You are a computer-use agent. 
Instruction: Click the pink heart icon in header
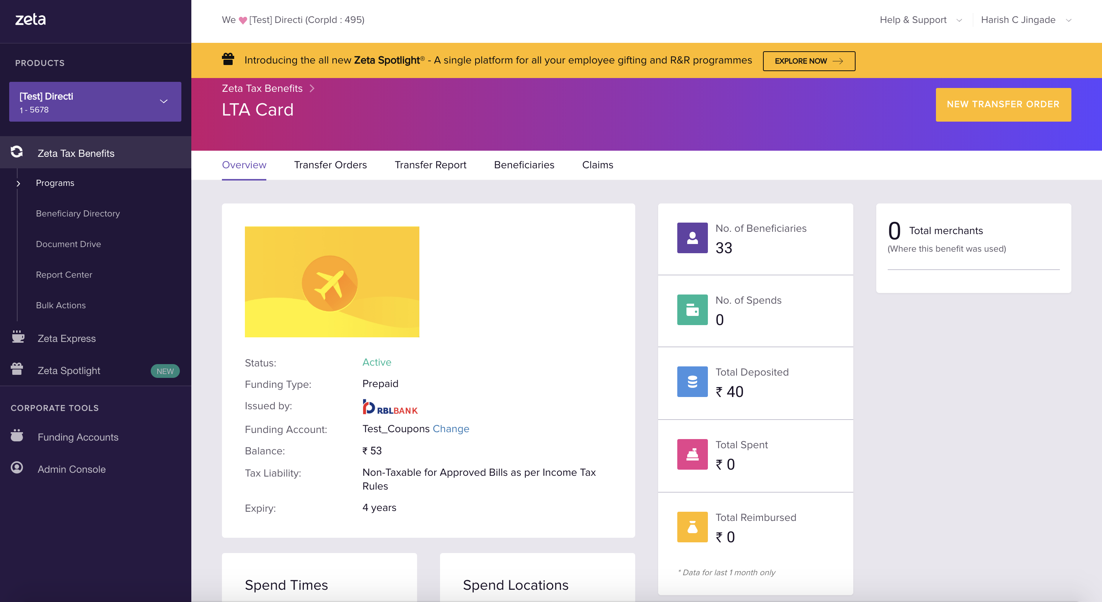pos(243,20)
